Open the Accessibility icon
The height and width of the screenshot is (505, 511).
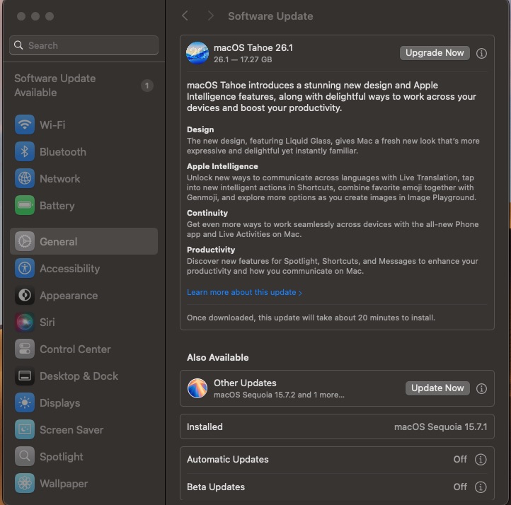(x=25, y=268)
